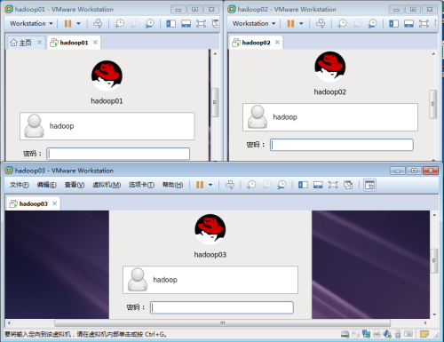Enter full screen mode in hadoop02 window
Screen dimensions: 444x342
(424, 23)
